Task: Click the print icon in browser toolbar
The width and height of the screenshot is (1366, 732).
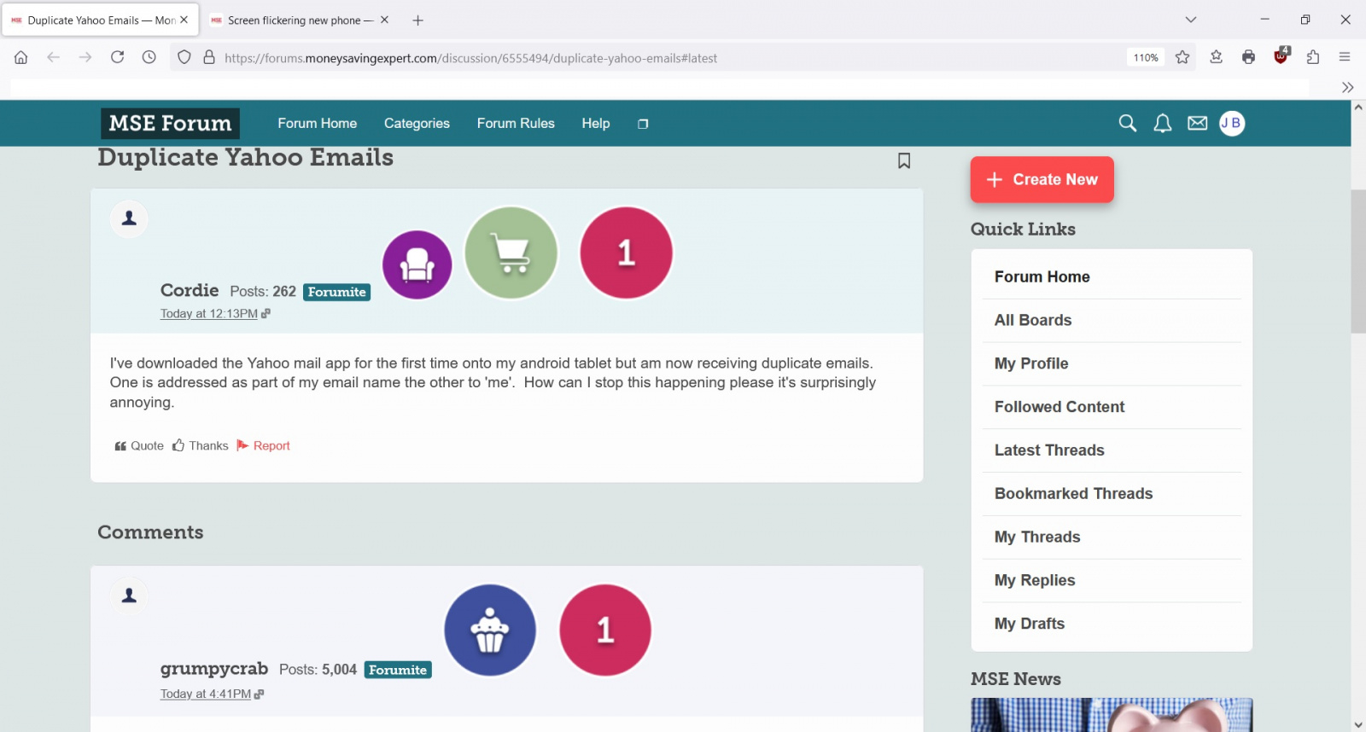Action: (x=1248, y=57)
